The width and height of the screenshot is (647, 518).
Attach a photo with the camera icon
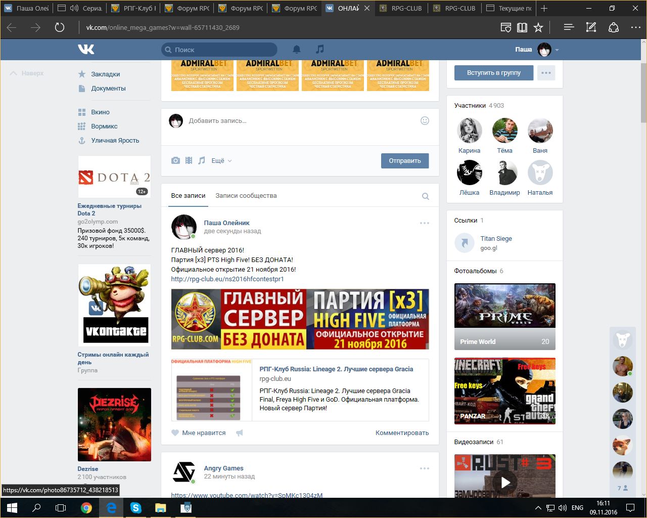175,160
